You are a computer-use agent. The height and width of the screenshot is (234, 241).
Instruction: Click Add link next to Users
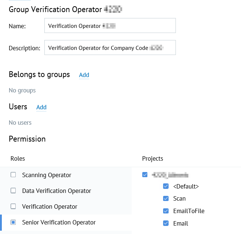click(x=41, y=107)
